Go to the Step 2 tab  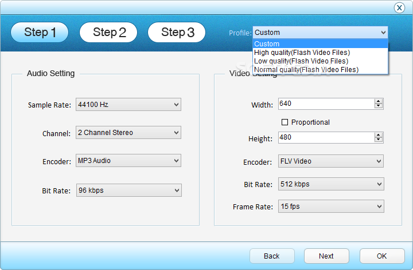pos(108,33)
